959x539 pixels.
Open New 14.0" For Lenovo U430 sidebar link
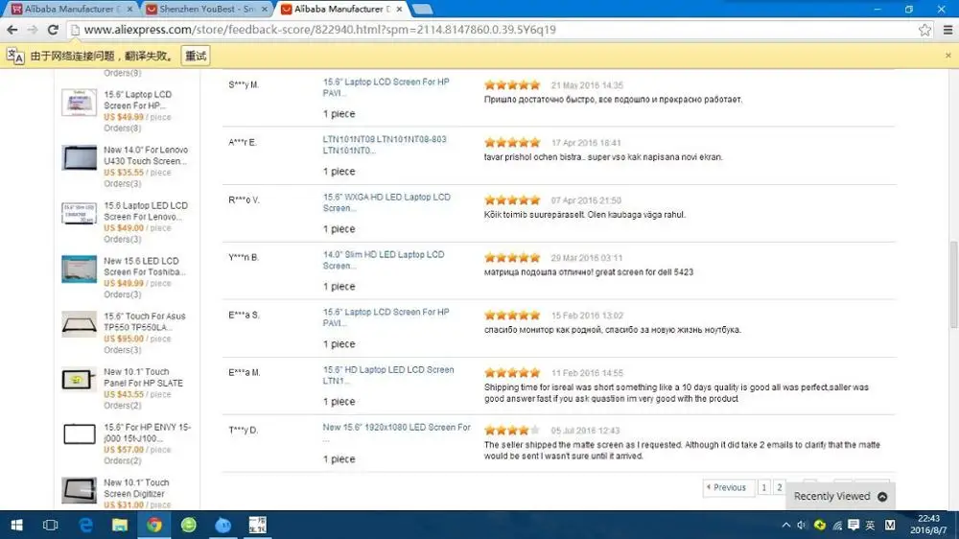click(146, 155)
